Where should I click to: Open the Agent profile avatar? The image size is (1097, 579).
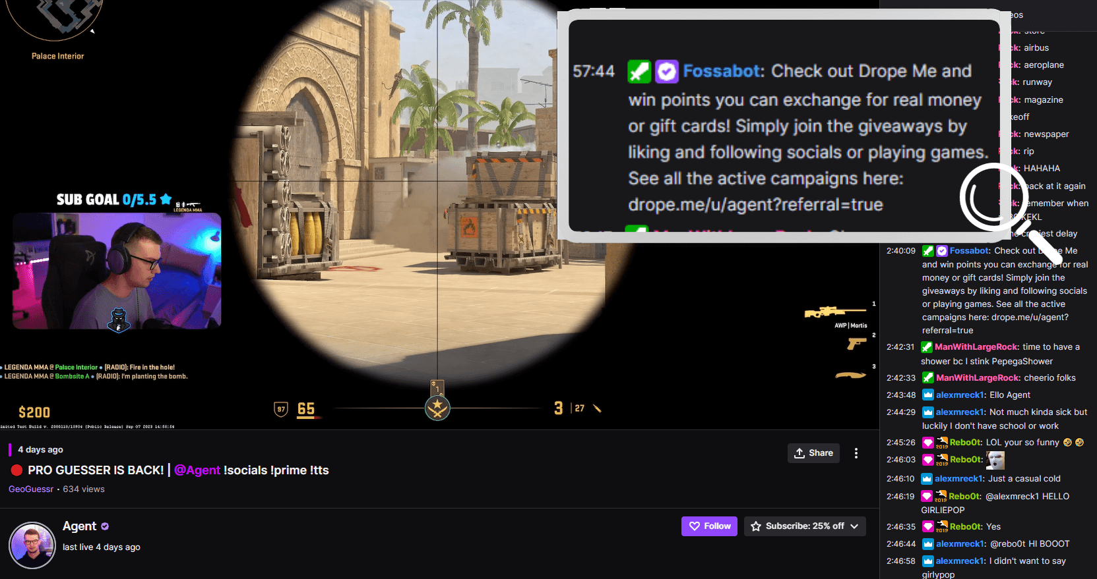[32, 545]
